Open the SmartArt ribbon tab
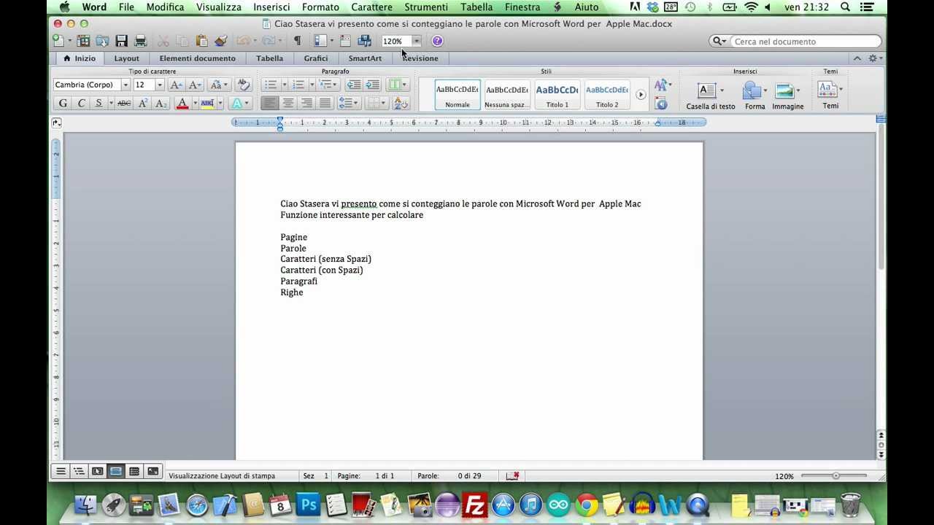The width and height of the screenshot is (934, 525). pyautogui.click(x=365, y=58)
